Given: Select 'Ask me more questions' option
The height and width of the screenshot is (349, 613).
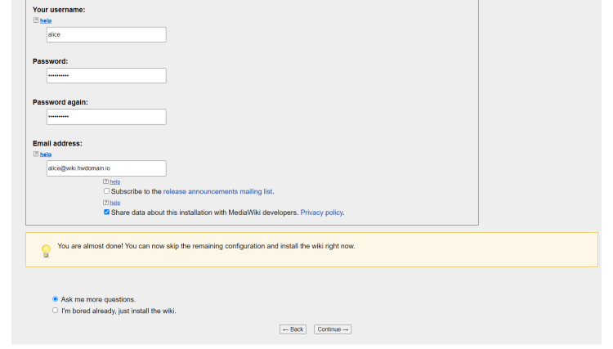Looking at the screenshot, I should 56,299.
